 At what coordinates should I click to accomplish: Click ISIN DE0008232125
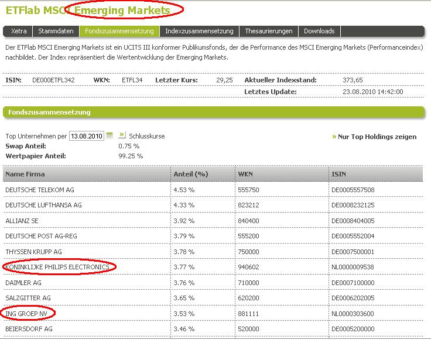point(353,205)
